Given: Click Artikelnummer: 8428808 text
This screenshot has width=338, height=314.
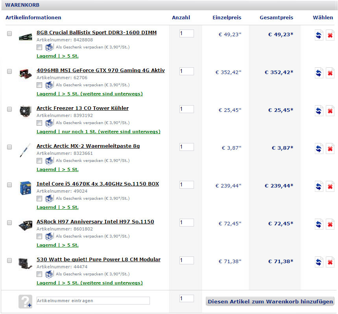Looking at the screenshot, I should coord(65,40).
